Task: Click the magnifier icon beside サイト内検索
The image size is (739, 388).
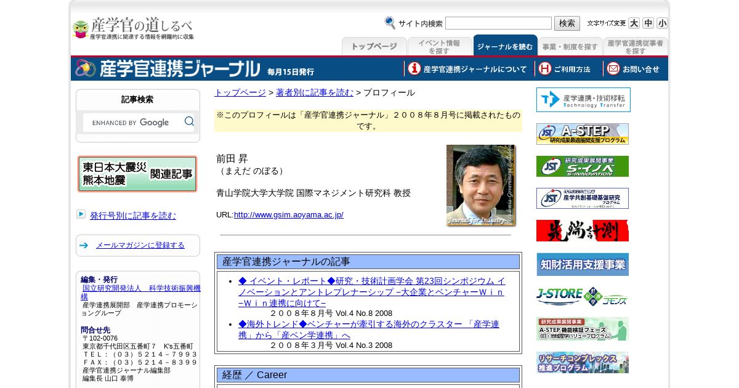Action: 390,23
